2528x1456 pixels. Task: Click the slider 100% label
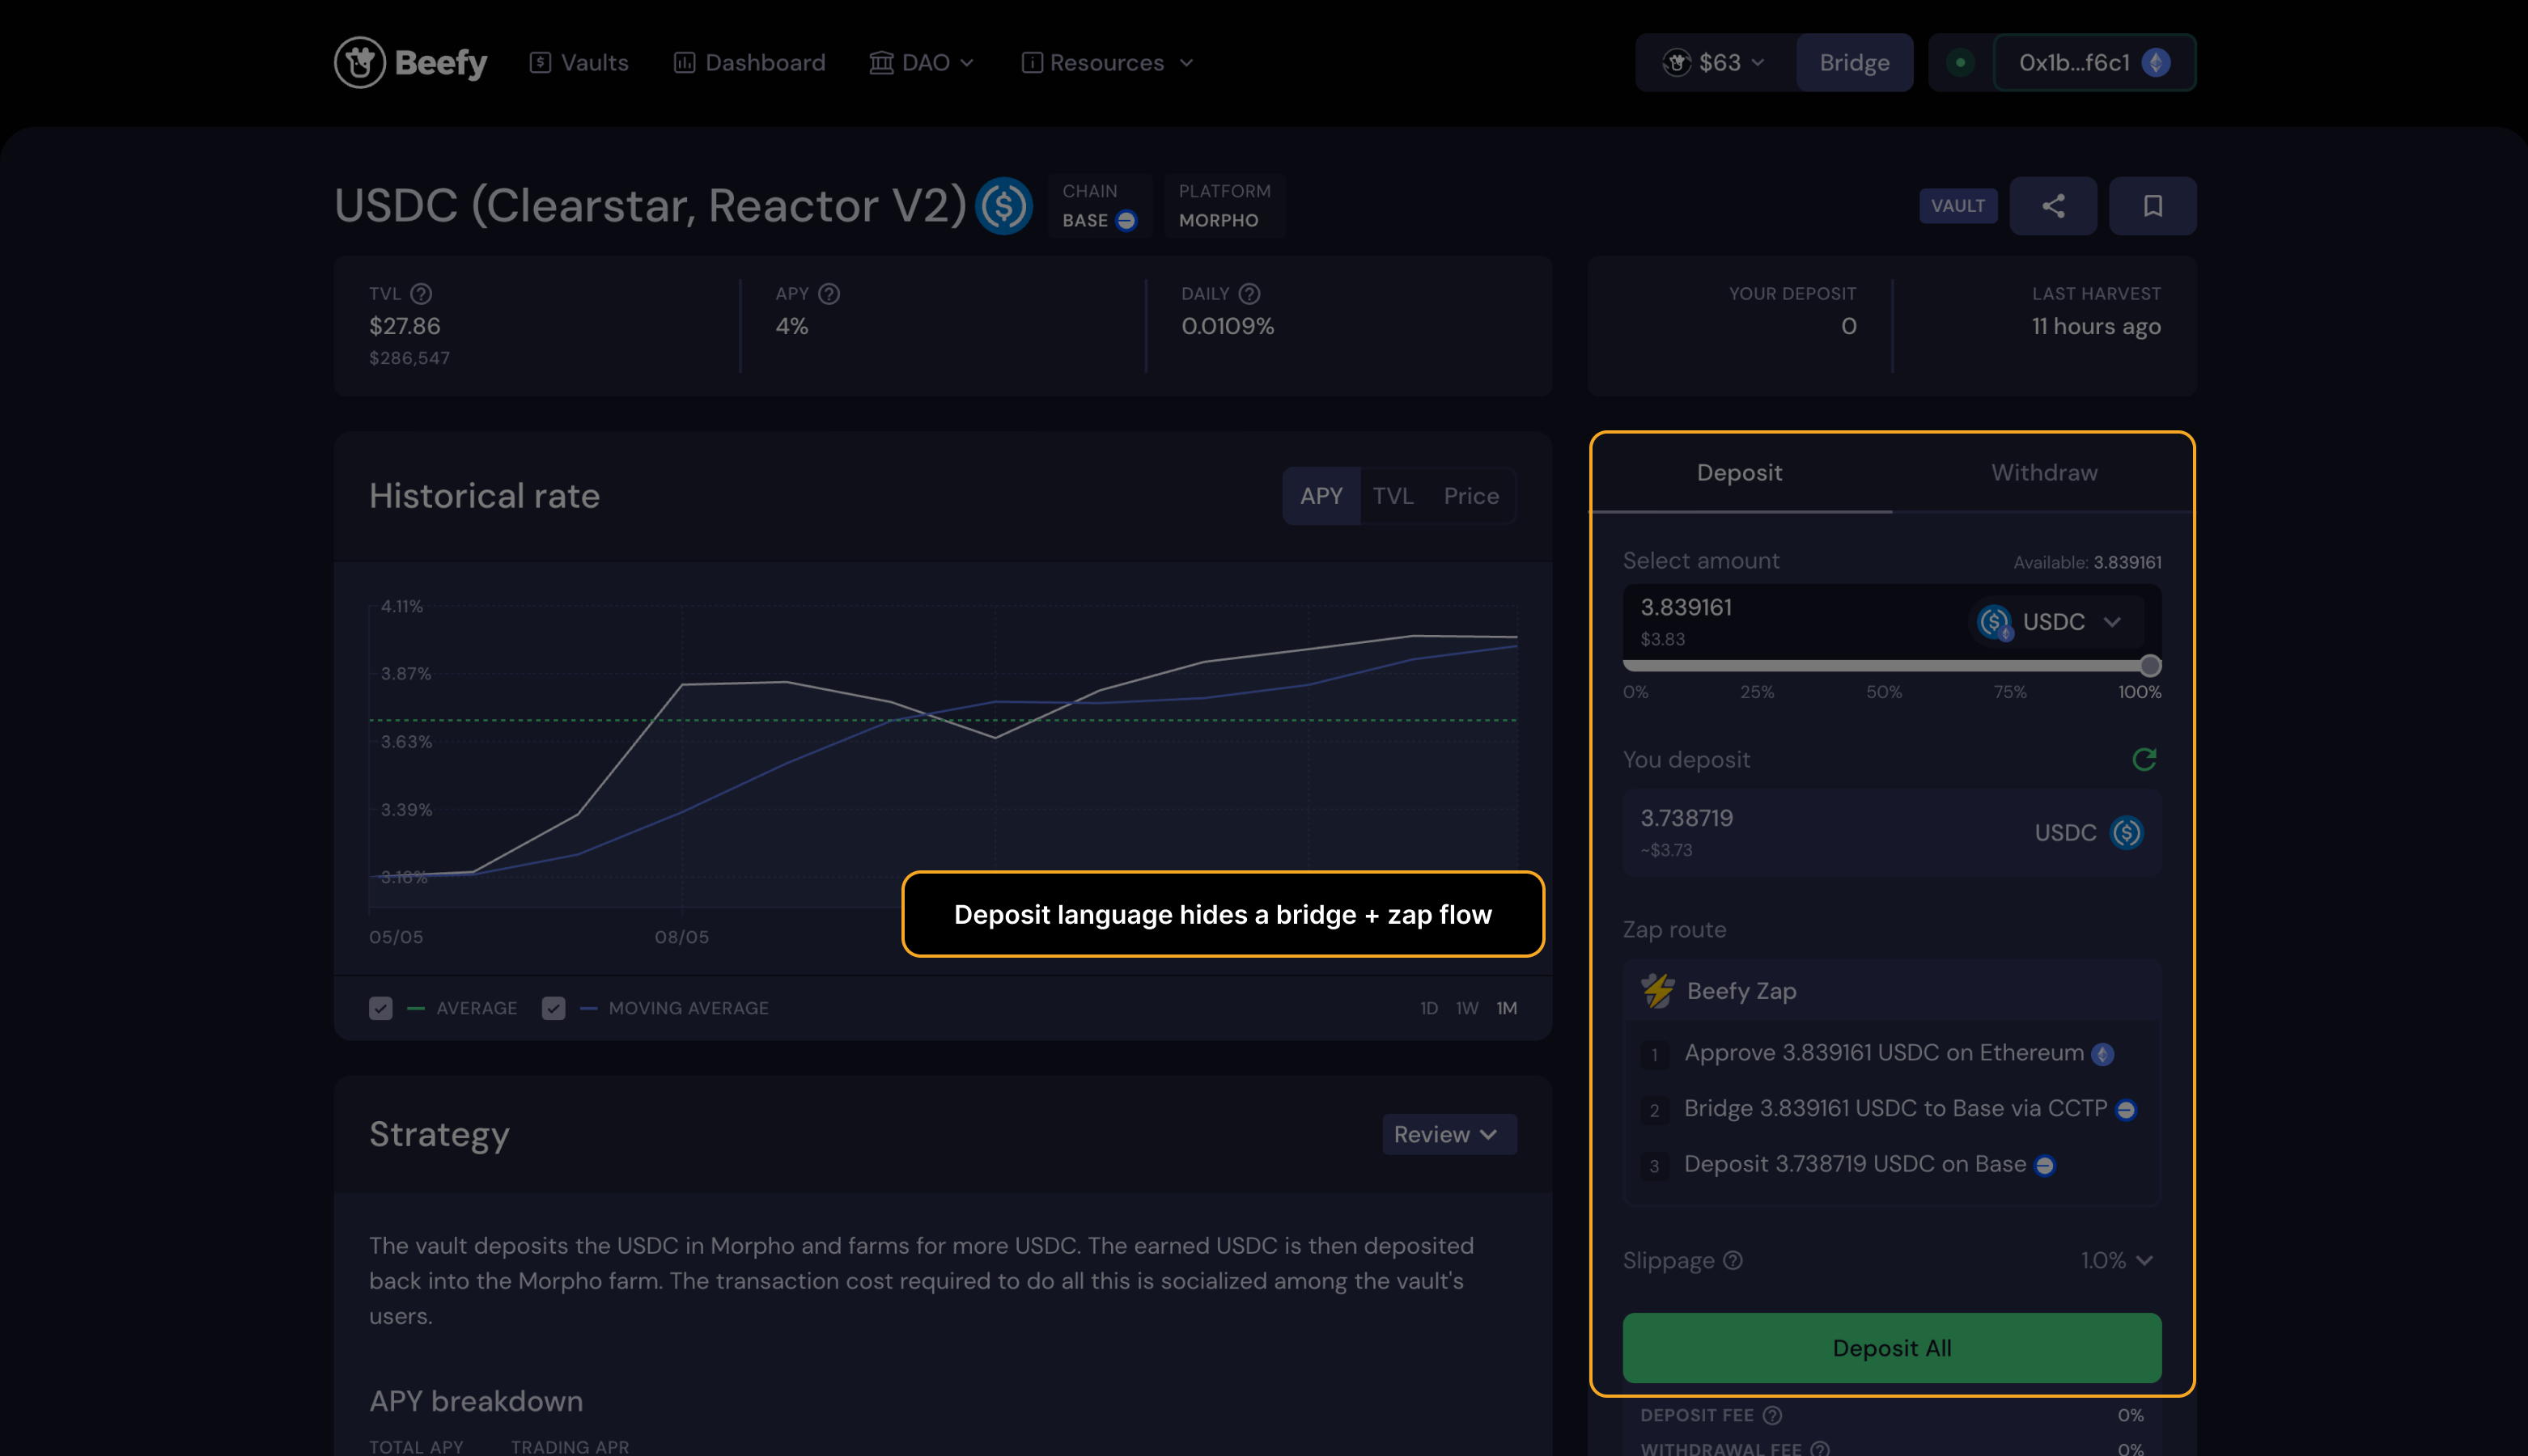point(2139,692)
